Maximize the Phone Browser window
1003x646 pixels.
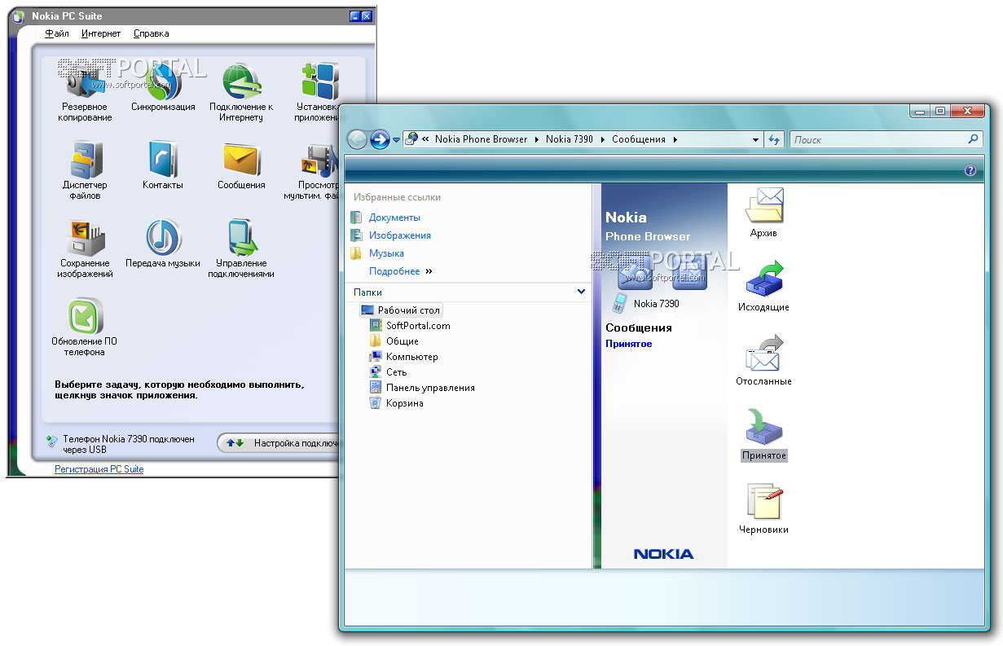click(x=939, y=111)
